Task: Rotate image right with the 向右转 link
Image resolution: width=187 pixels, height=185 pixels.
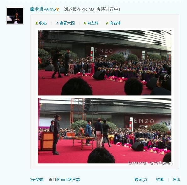Action: click(x=115, y=23)
